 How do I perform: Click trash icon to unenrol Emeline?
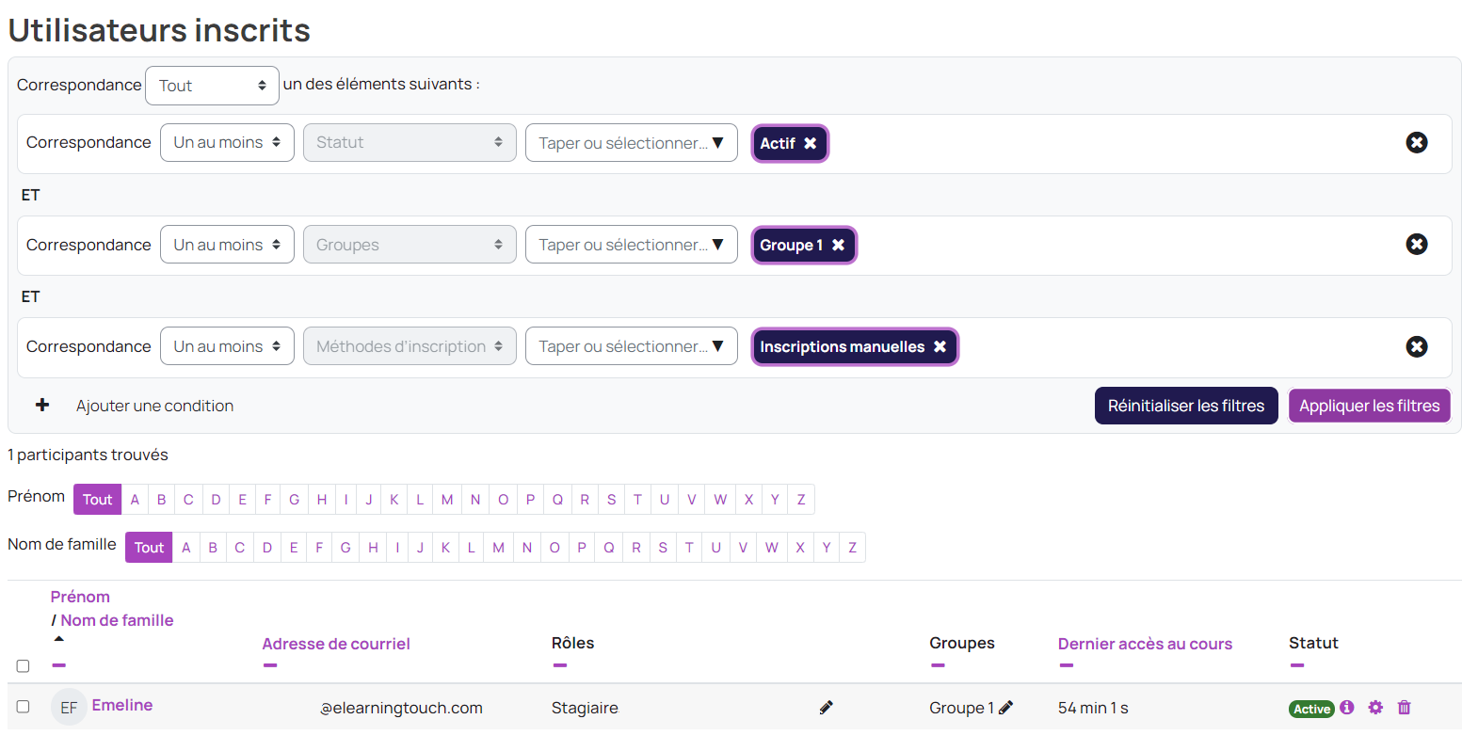[1405, 708]
